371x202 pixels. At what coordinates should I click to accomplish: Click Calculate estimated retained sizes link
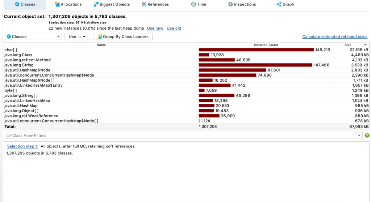pos(335,36)
